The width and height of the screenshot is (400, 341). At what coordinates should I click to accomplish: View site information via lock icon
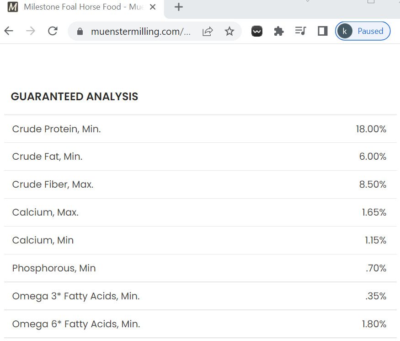(x=80, y=31)
